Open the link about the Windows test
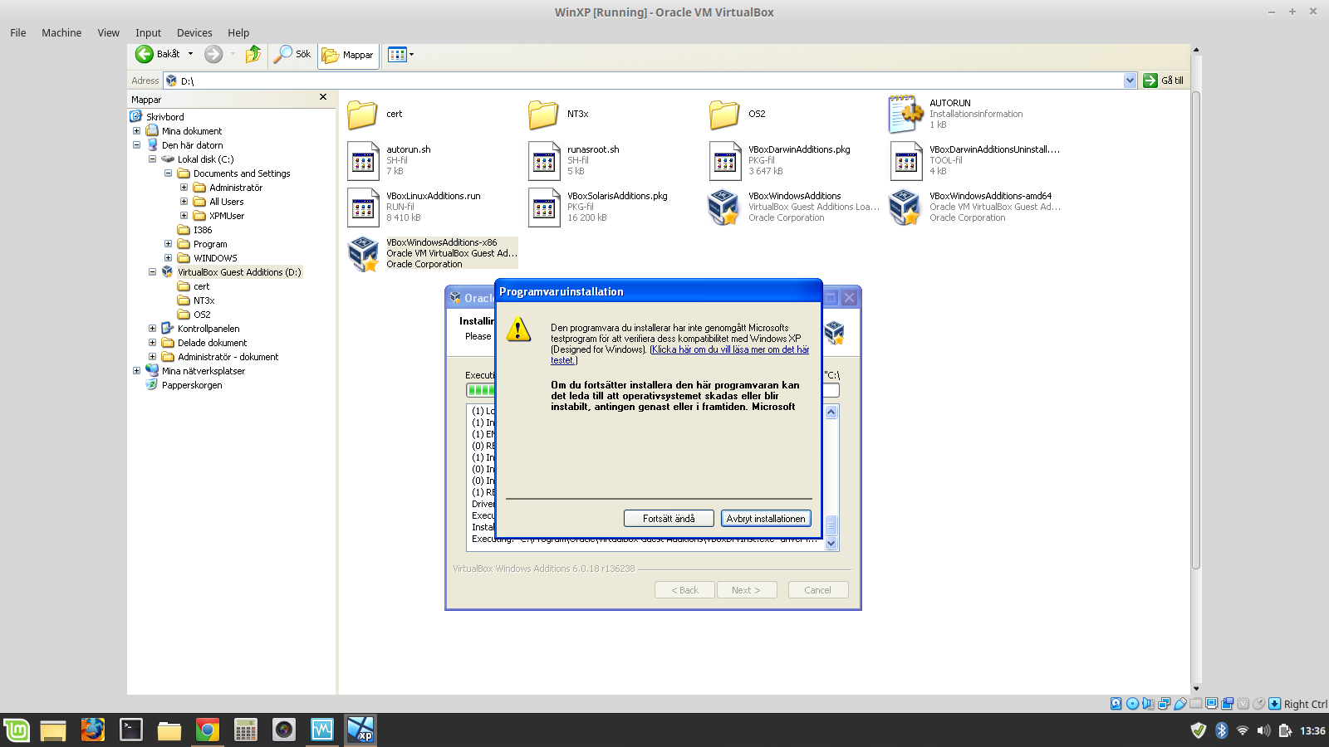This screenshot has height=747, width=1329. pos(680,355)
